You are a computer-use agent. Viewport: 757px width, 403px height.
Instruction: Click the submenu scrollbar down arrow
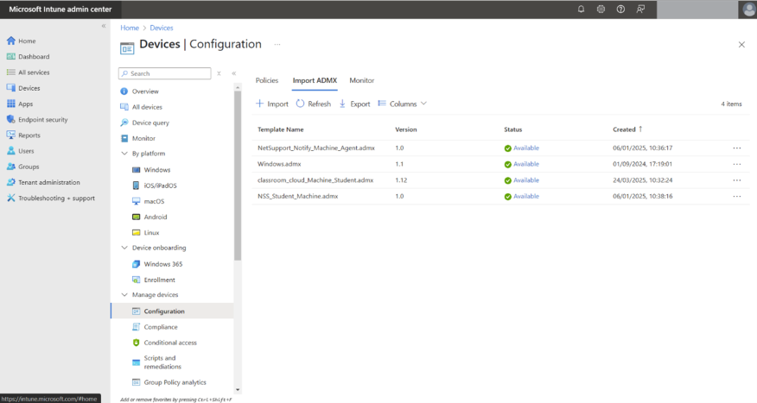tap(238, 389)
